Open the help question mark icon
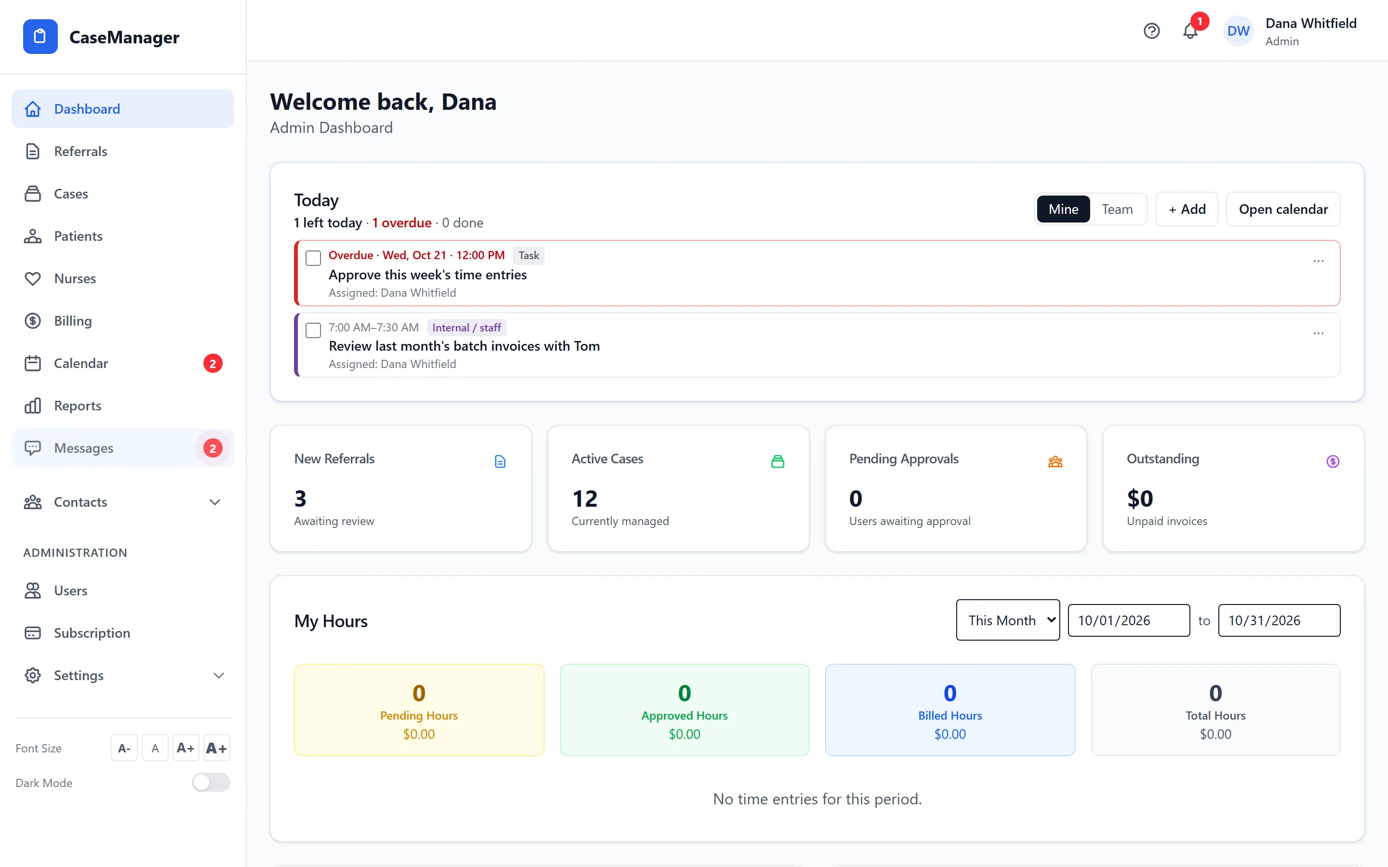 tap(1151, 31)
